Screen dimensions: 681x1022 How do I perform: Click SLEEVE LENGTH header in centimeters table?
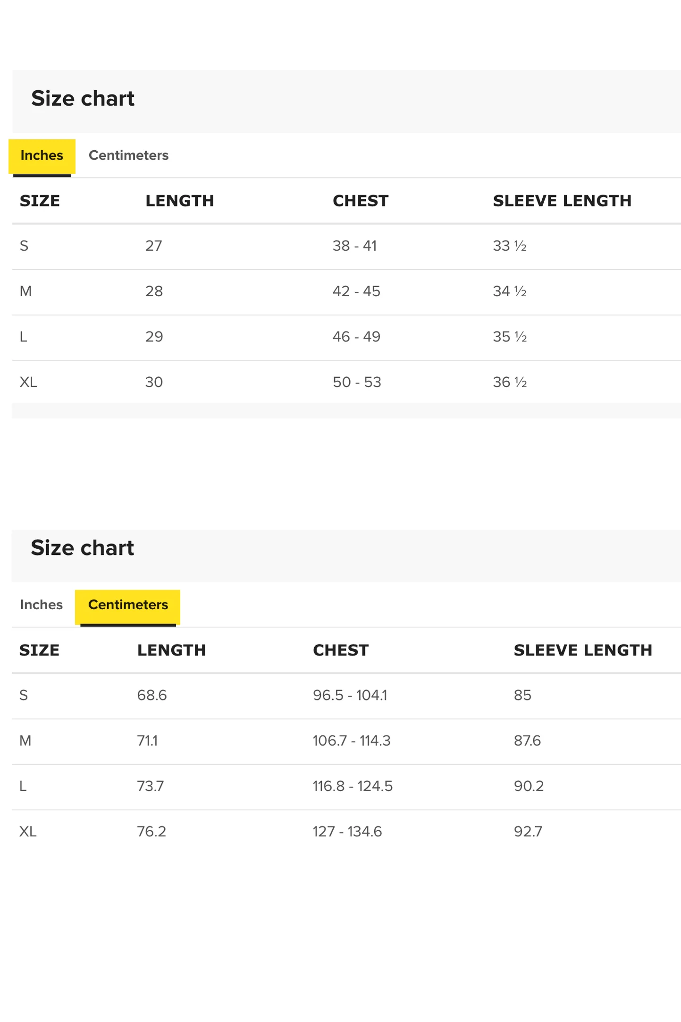pyautogui.click(x=583, y=650)
